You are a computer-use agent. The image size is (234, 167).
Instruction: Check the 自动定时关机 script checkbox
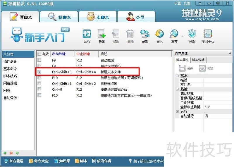click(39, 66)
